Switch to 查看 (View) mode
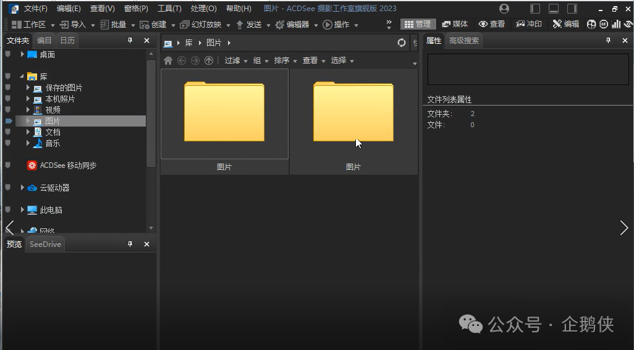The image size is (634, 350). (x=492, y=24)
